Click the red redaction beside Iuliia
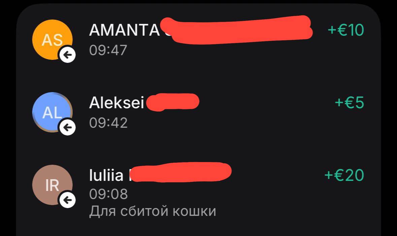The height and width of the screenshot is (236, 397). pos(180,172)
